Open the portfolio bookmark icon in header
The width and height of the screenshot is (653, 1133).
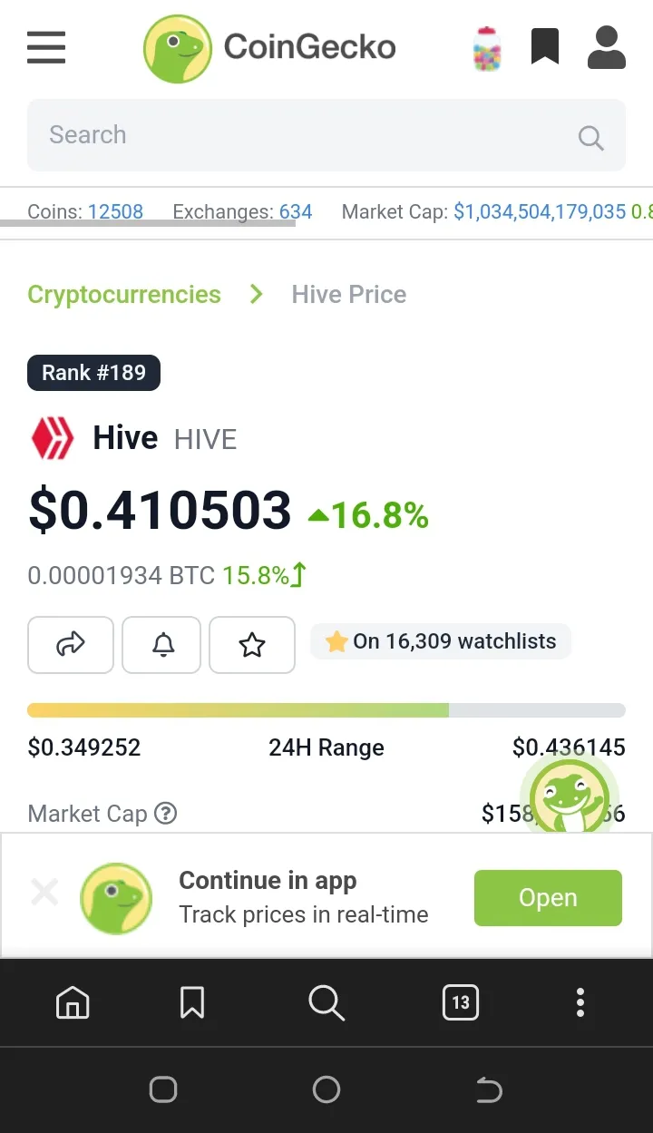click(x=544, y=46)
